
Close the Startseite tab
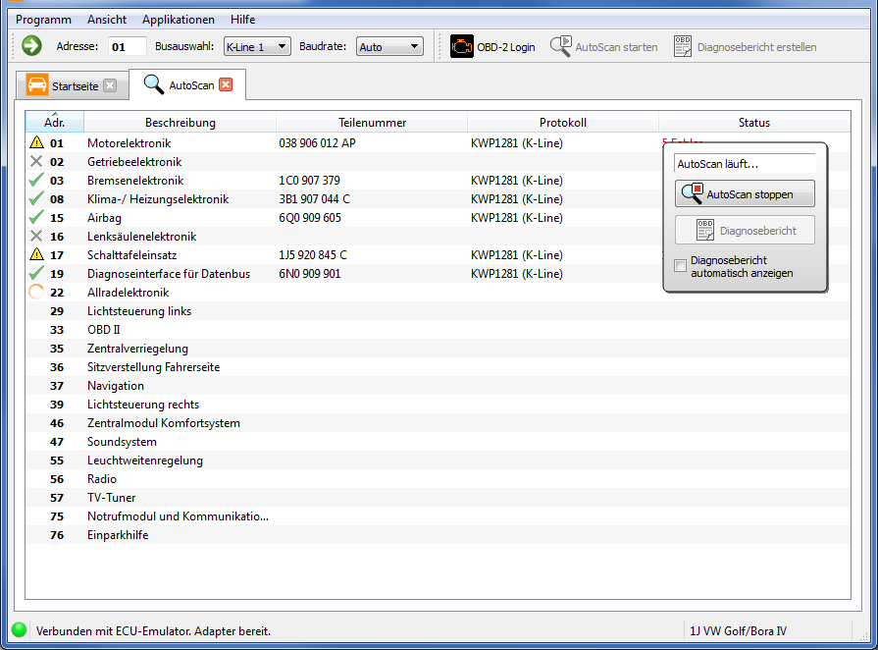pyautogui.click(x=110, y=85)
